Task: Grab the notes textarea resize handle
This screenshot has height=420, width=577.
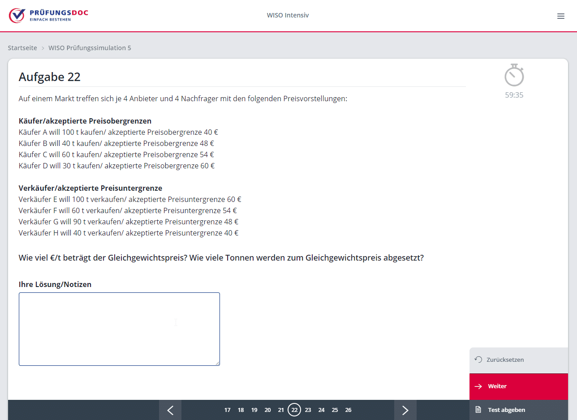Action: tap(217, 363)
